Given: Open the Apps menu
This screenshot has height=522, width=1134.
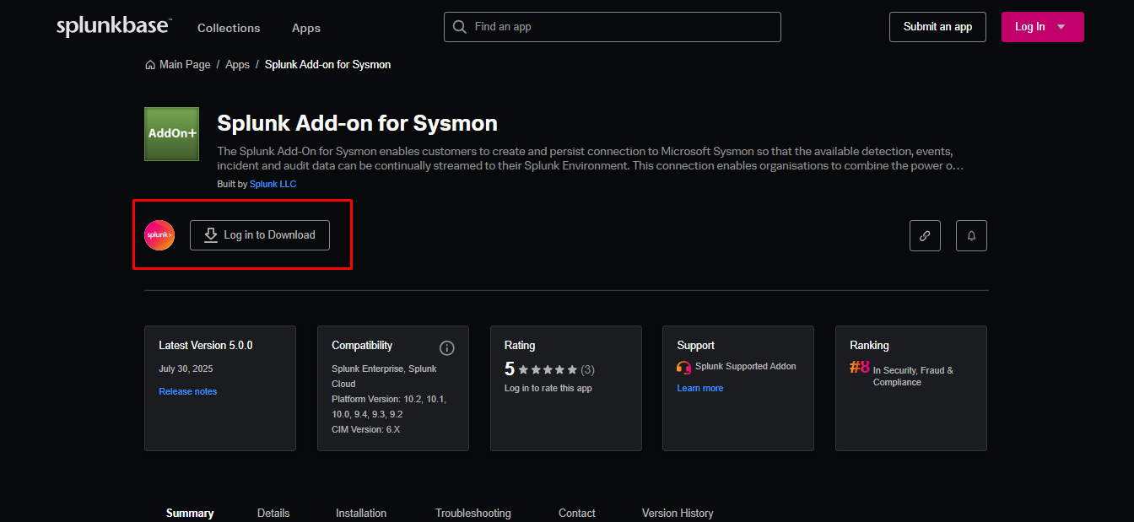Looking at the screenshot, I should click(x=306, y=28).
